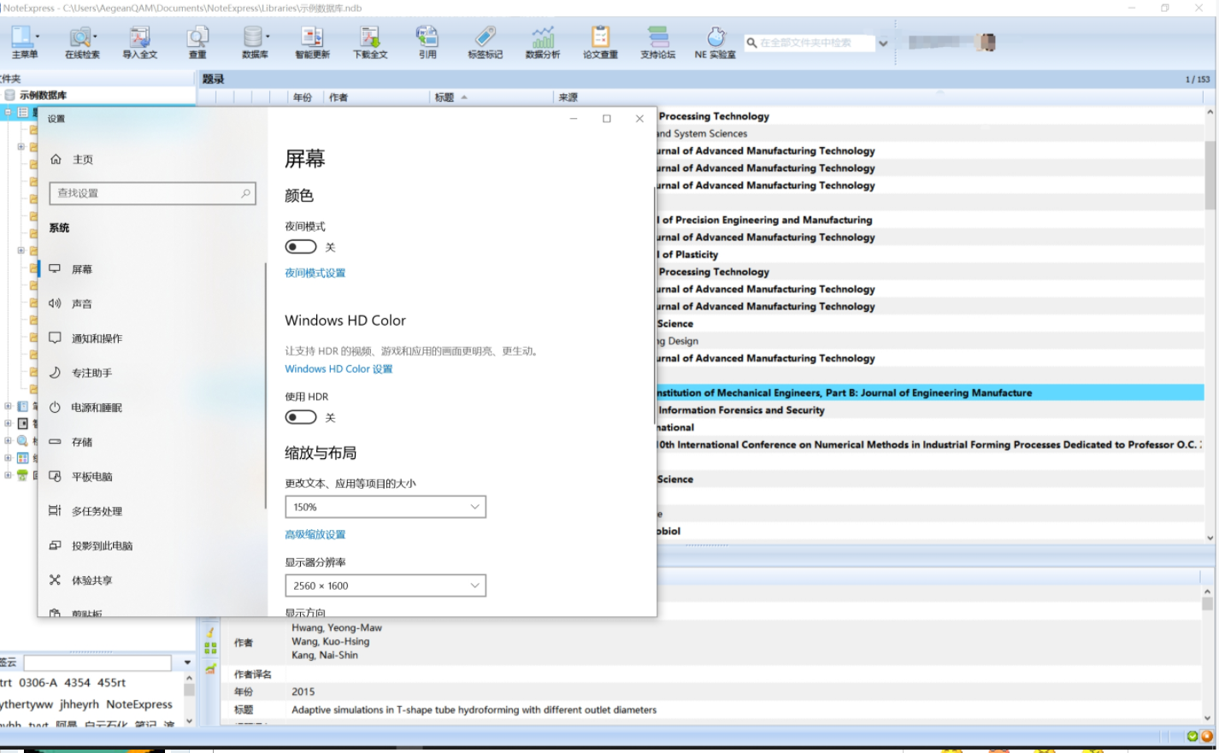Select 电源和睡眠 in the Settings sidebar

coord(151,408)
